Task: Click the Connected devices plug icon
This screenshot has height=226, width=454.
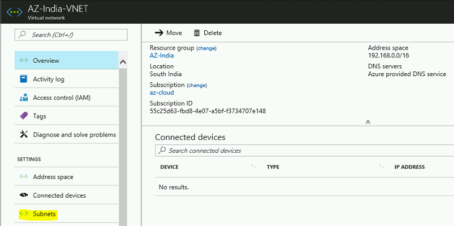Action: pos(24,195)
